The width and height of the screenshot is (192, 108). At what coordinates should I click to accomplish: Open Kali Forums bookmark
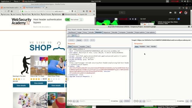46,14
